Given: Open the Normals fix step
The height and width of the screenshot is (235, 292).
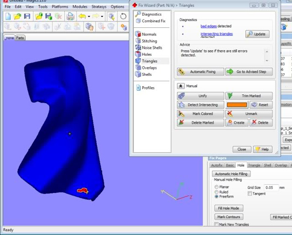Looking at the screenshot, I should pos(149,35).
